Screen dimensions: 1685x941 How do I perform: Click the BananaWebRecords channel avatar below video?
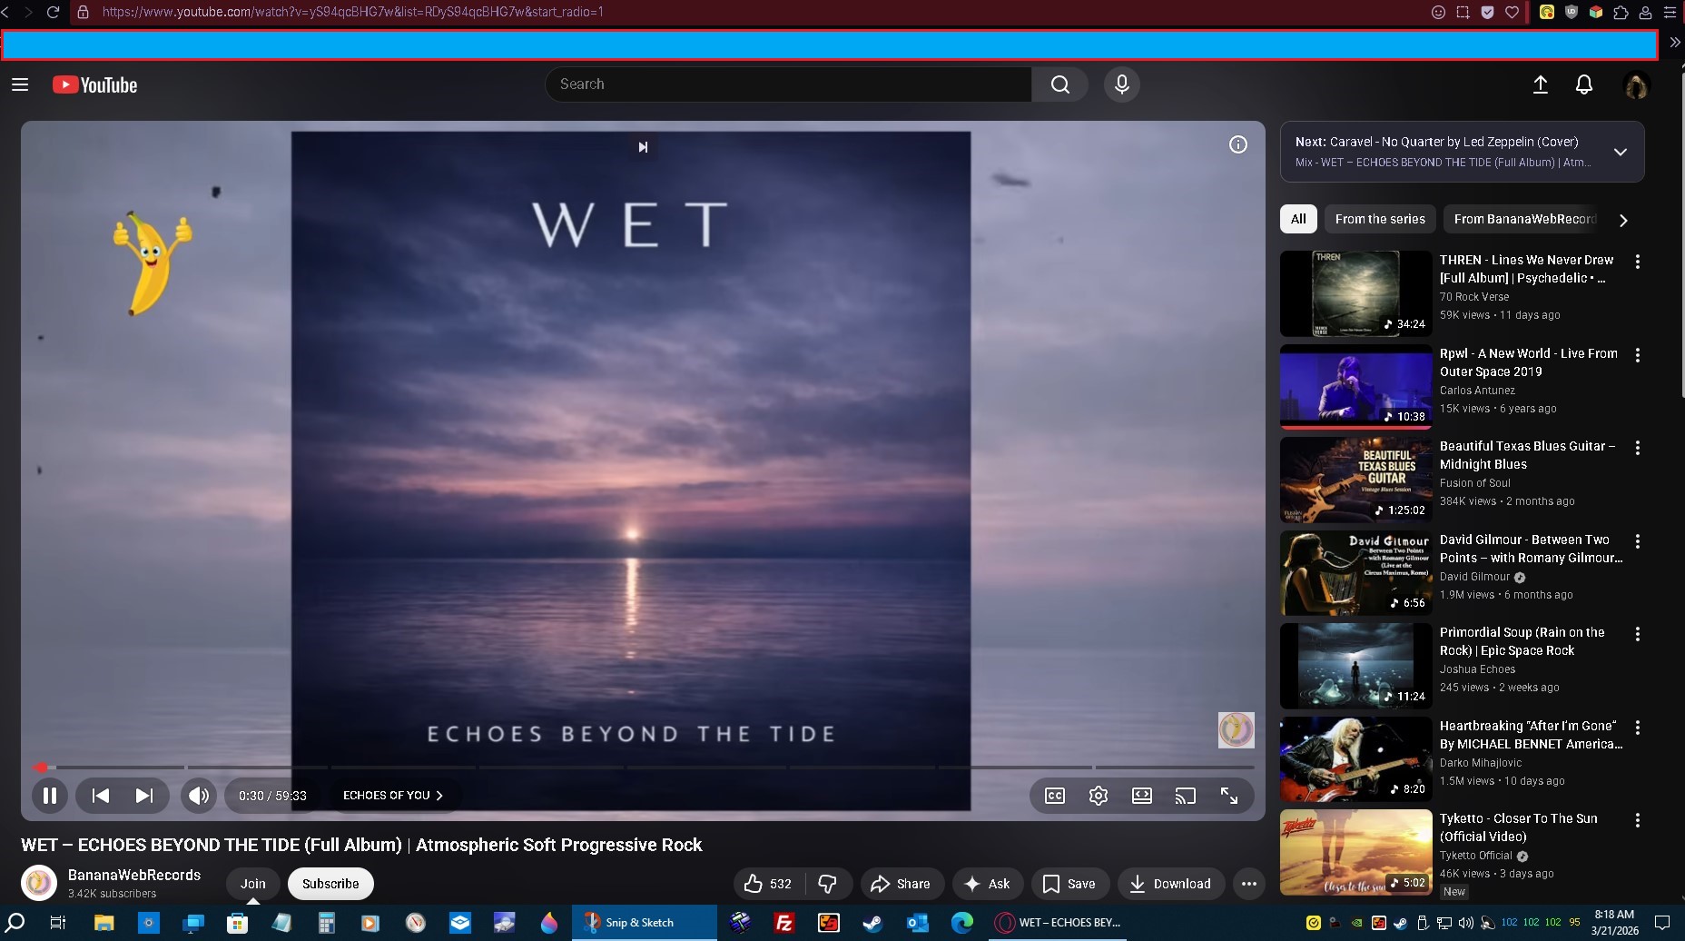(x=39, y=883)
